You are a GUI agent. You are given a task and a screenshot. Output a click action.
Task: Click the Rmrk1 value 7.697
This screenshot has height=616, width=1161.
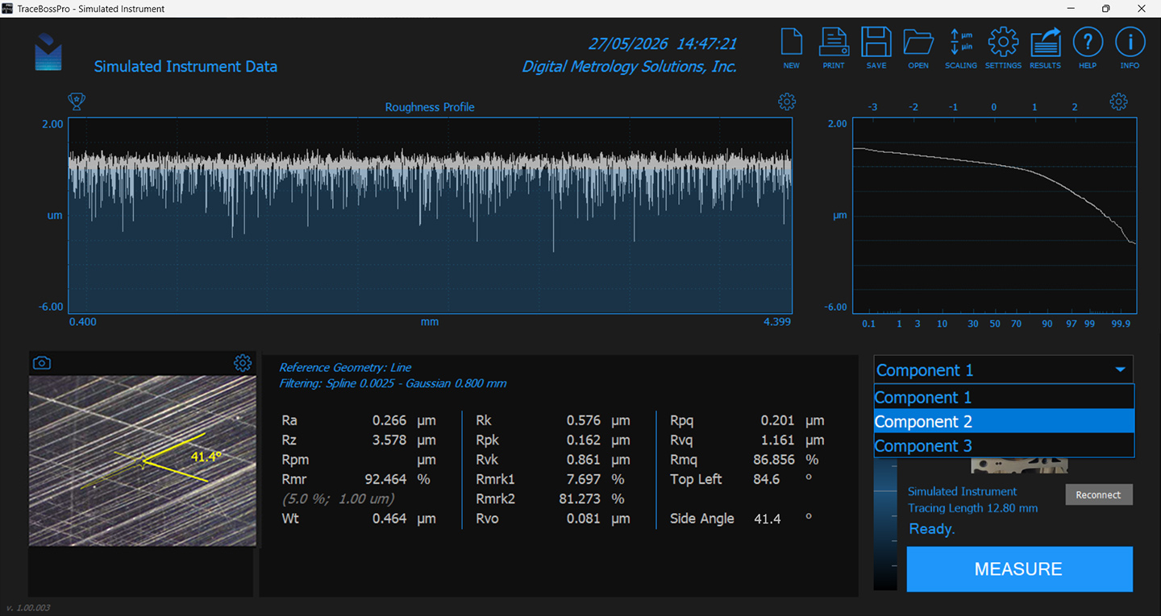coord(584,479)
